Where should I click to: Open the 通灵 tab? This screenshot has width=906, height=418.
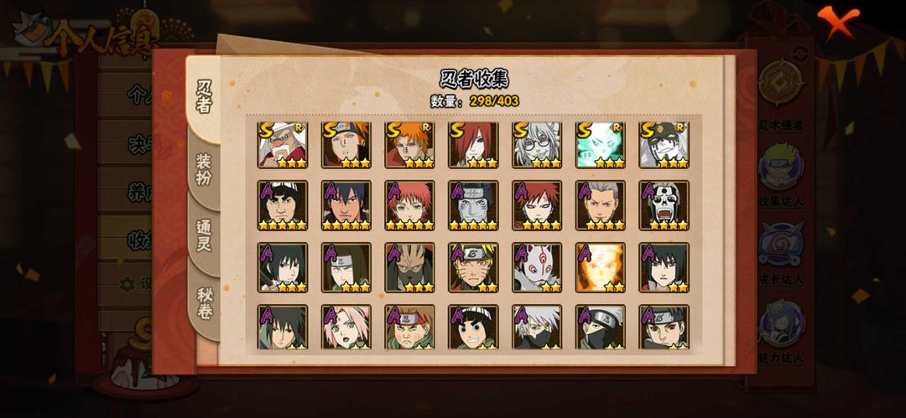pyautogui.click(x=203, y=235)
